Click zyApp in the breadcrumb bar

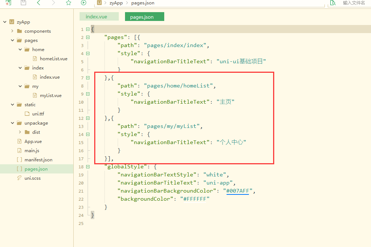pos(115,3)
